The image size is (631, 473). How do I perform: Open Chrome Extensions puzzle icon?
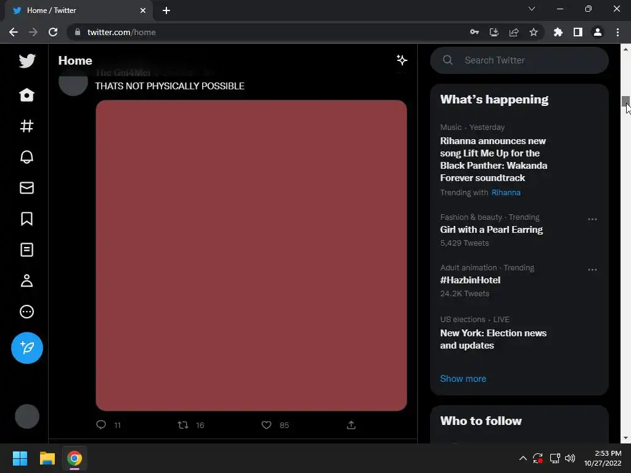tap(558, 32)
